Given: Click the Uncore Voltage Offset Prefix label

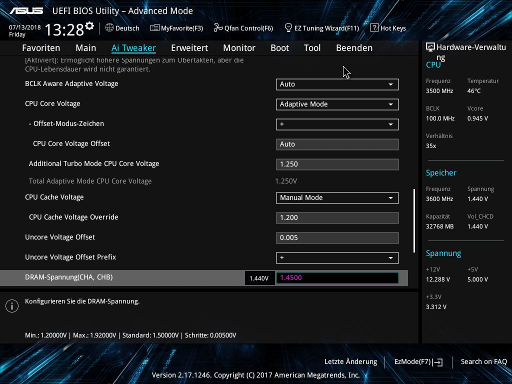Looking at the screenshot, I should click(70, 257).
